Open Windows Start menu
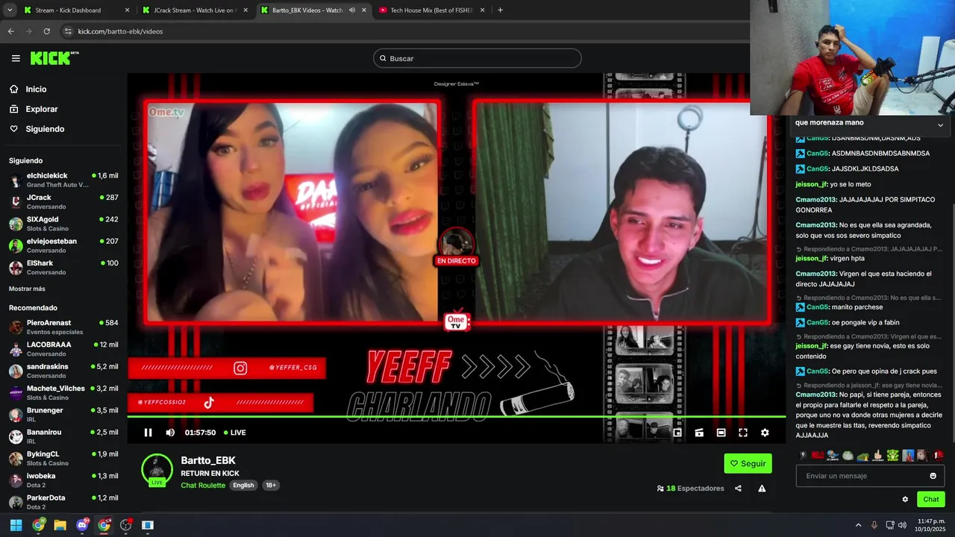Image resolution: width=955 pixels, height=537 pixels. pyautogui.click(x=16, y=525)
